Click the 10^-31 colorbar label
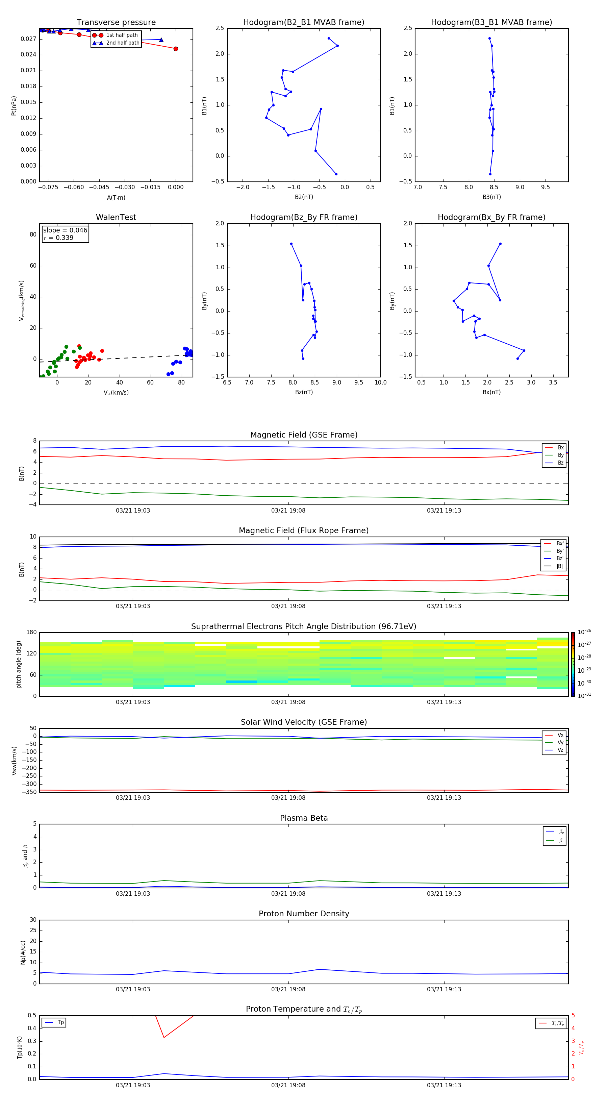 [584, 696]
